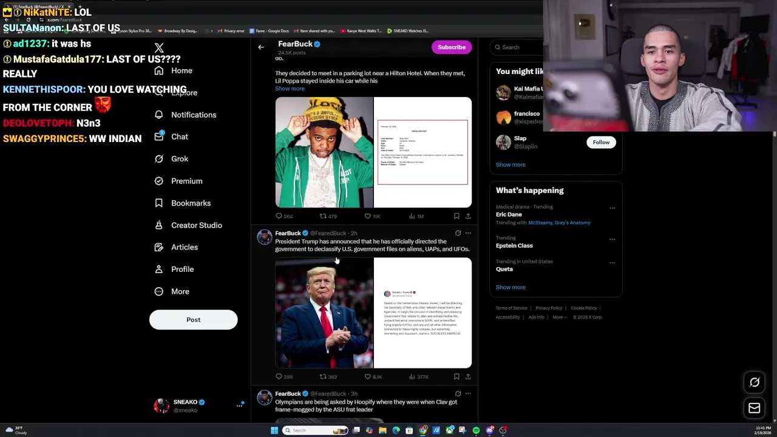This screenshot has width=777, height=437.
Task: Bookmark the Trump UFO post
Action: [x=456, y=377]
